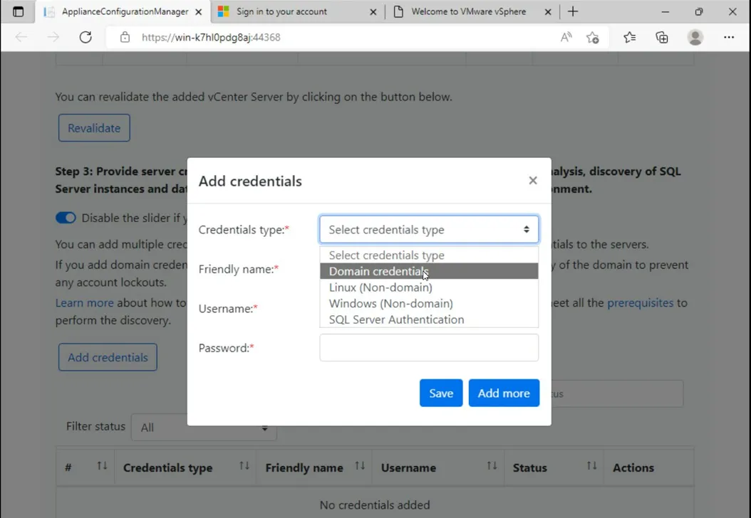This screenshot has height=518, width=751.
Task: Open the Learn more link
Action: click(x=84, y=303)
